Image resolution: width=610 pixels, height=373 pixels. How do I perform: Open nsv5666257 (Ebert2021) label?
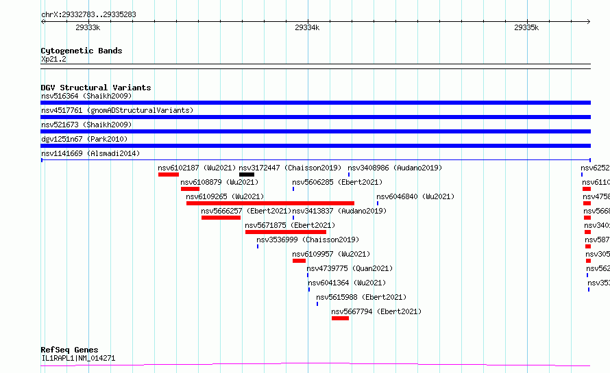pyautogui.click(x=246, y=211)
